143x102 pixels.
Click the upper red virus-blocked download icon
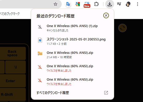click(x=40, y=67)
